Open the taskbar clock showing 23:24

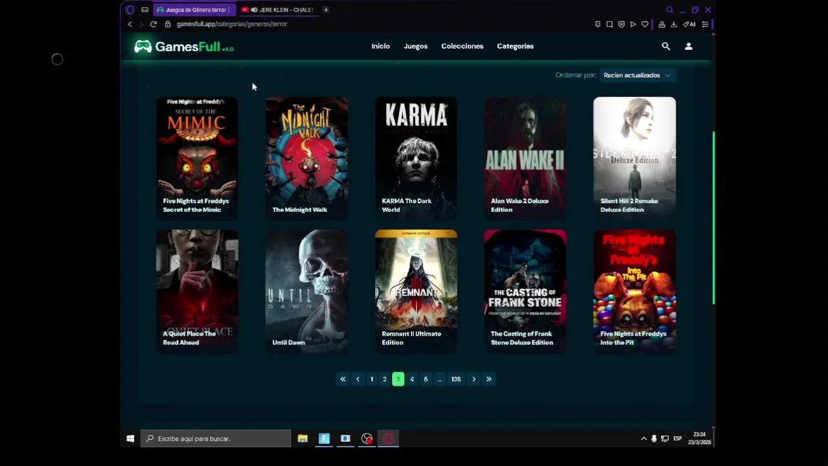pos(699,438)
